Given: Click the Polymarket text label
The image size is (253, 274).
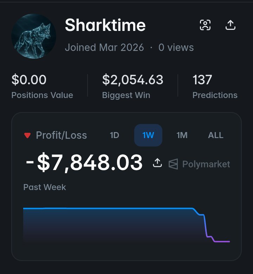Looking at the screenshot, I should point(206,164).
